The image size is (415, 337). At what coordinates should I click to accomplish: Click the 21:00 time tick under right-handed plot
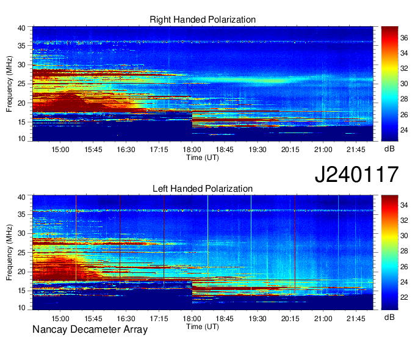(x=323, y=150)
